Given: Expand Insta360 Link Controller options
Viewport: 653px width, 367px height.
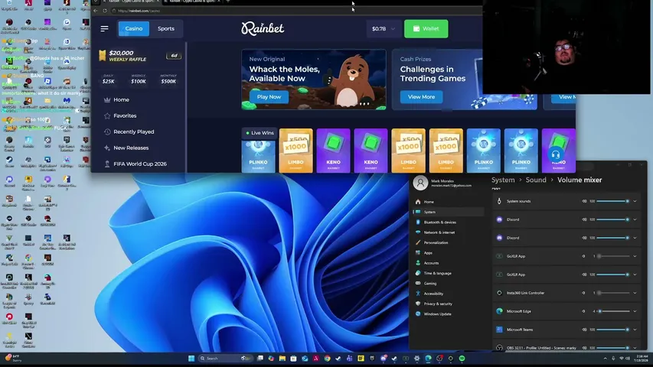Looking at the screenshot, I should point(635,293).
